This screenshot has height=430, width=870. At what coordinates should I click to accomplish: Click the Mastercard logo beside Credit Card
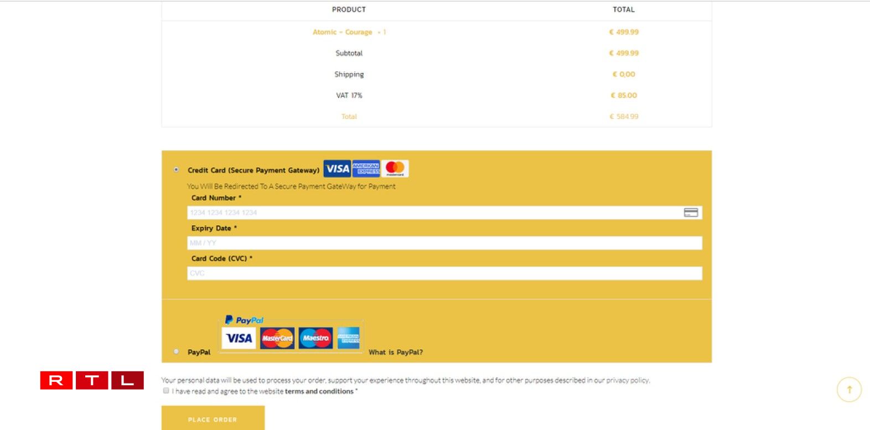(395, 168)
